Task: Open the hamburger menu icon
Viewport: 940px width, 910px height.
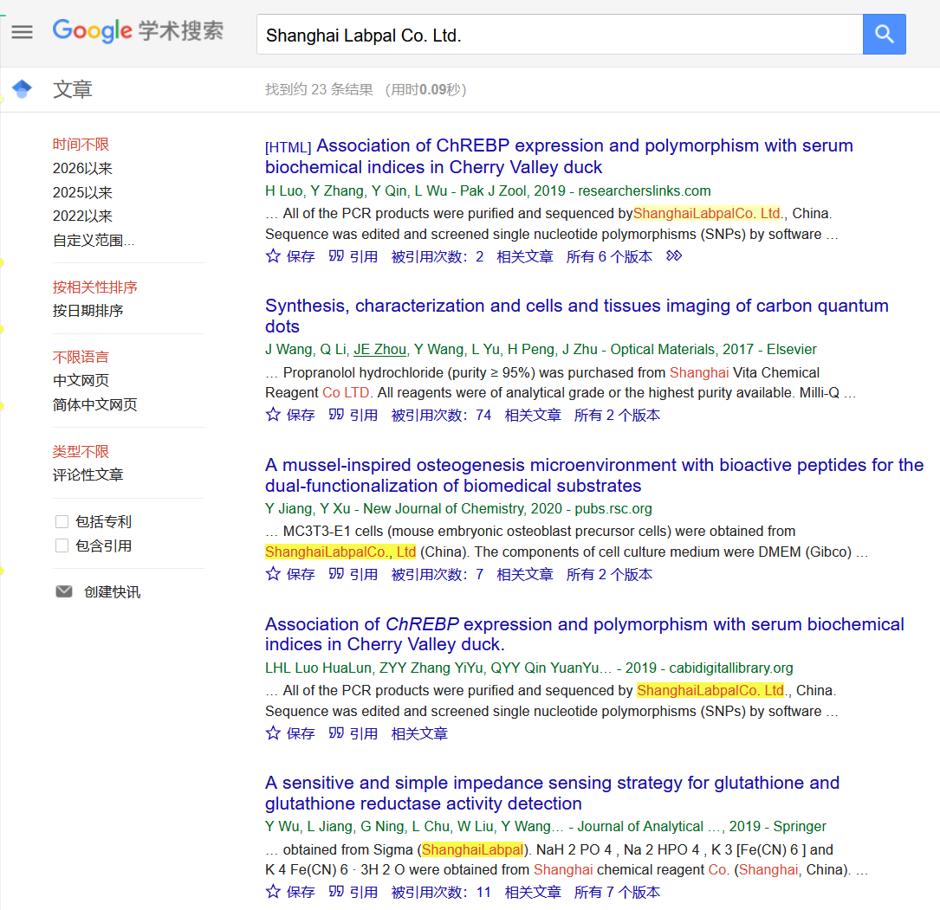Action: 23,32
